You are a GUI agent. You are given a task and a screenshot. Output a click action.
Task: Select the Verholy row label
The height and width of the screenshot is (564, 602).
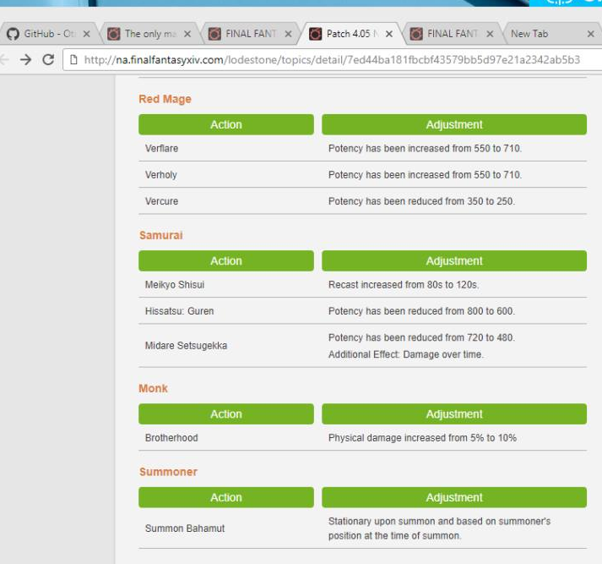161,175
